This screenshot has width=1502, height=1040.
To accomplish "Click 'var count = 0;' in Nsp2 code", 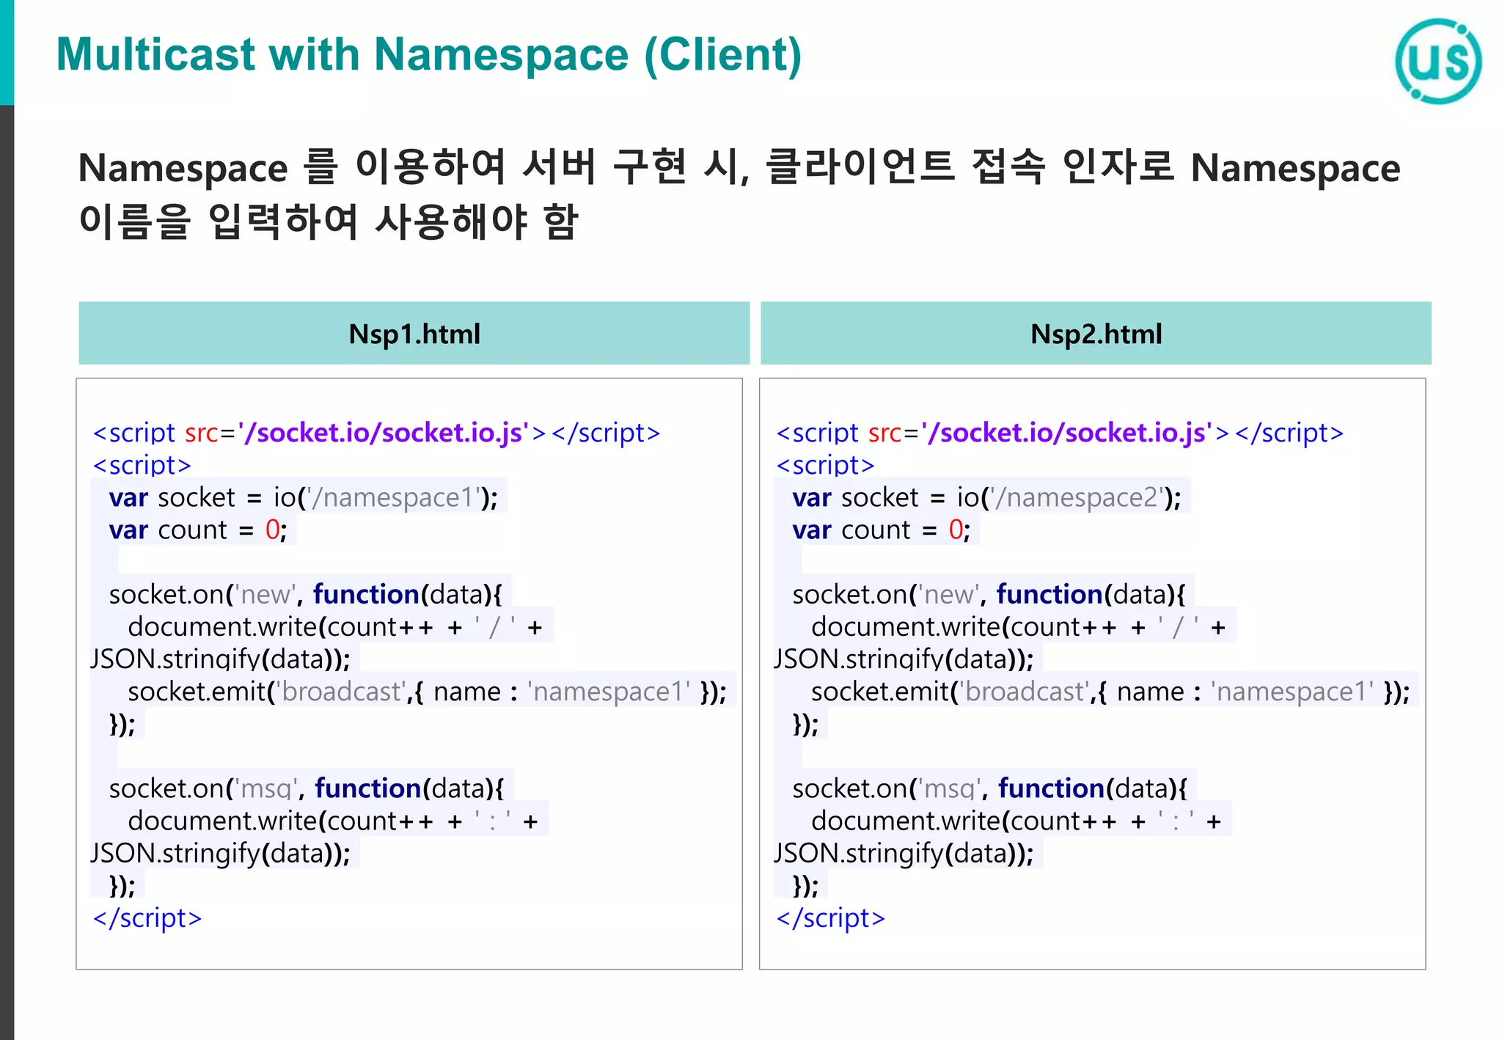I will [882, 530].
